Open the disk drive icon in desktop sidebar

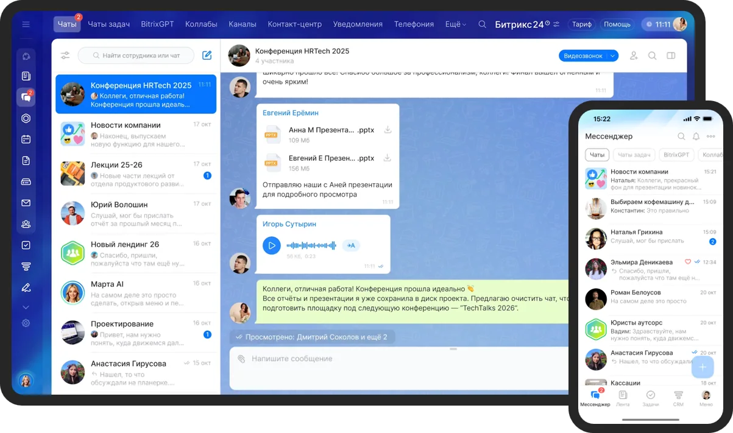(26, 181)
